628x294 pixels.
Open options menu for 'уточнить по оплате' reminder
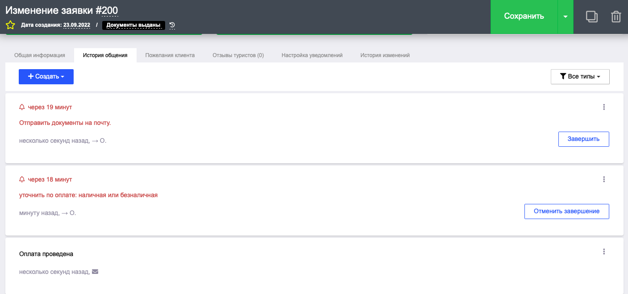click(604, 179)
